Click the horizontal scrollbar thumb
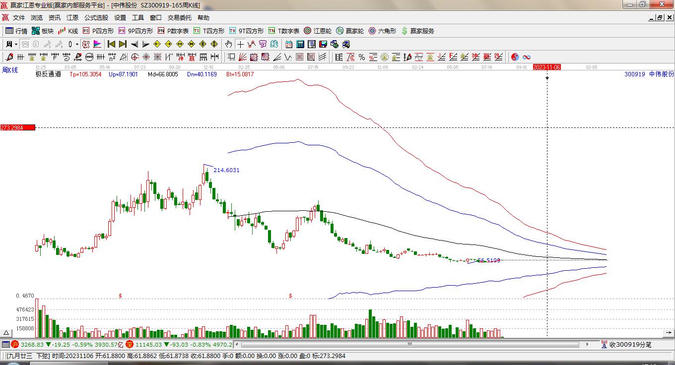 click(410, 344)
